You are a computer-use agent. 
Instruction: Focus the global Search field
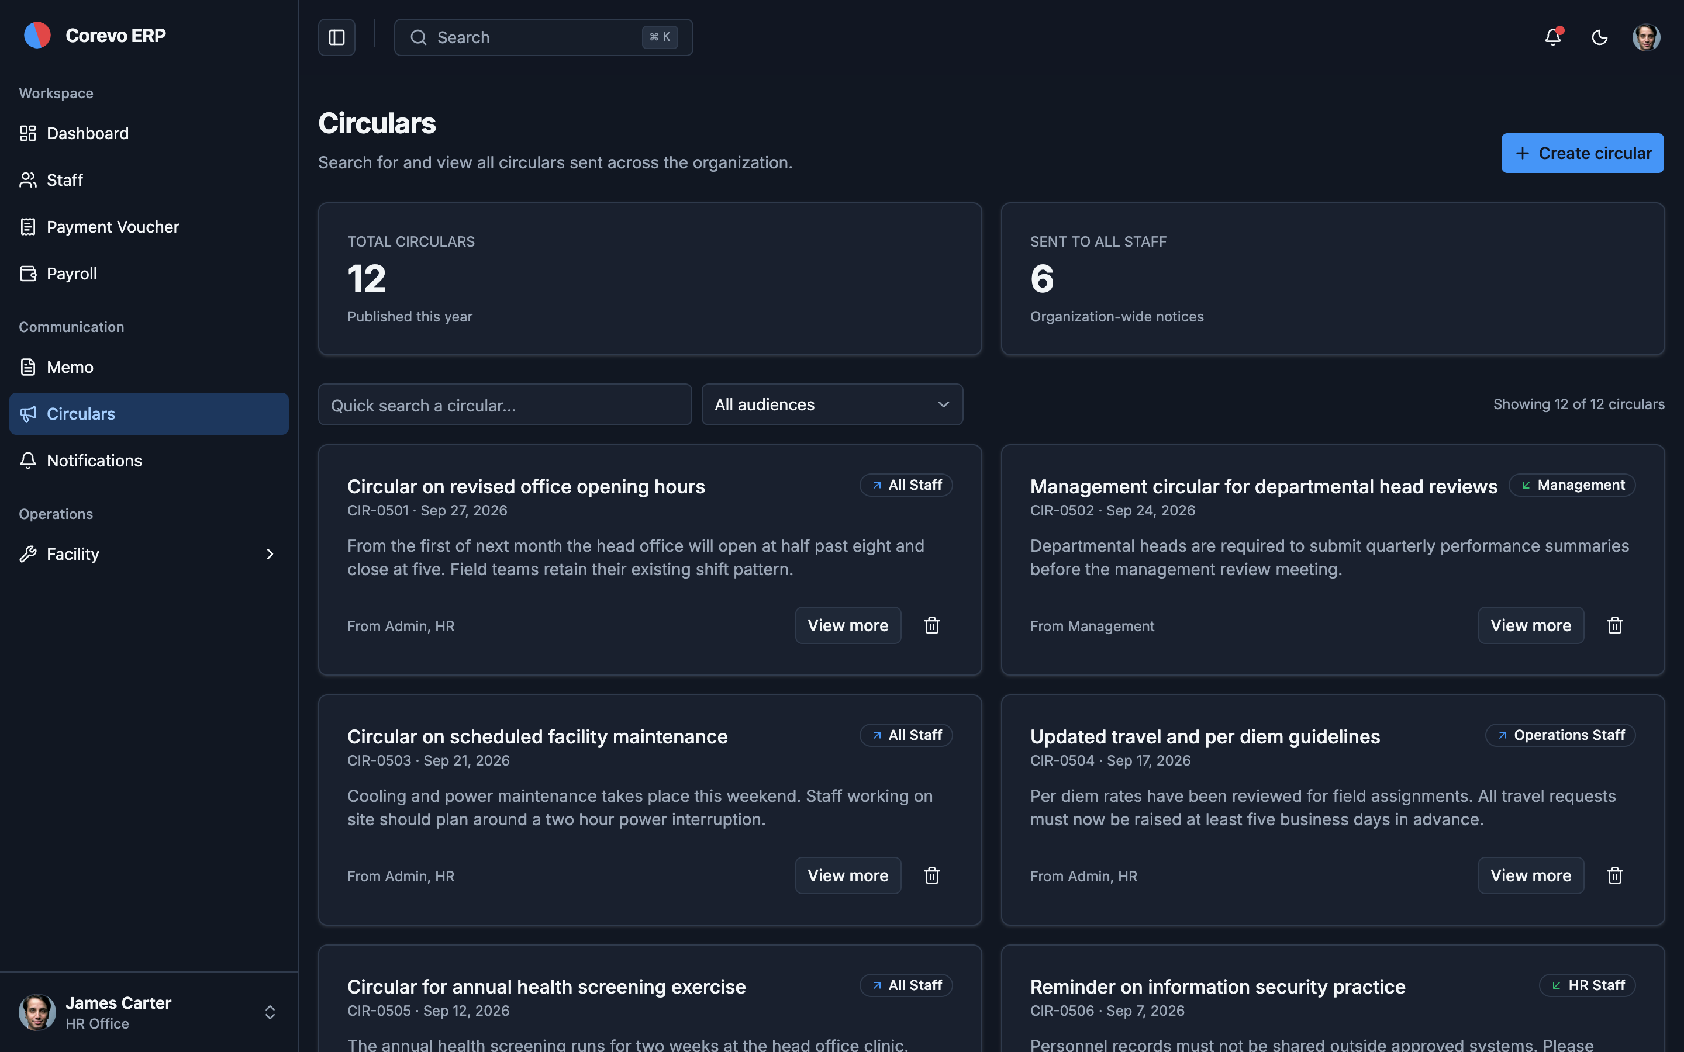[x=543, y=37]
